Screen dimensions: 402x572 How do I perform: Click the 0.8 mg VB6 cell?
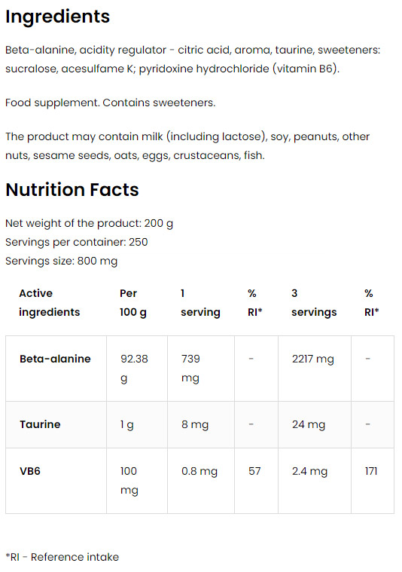(199, 471)
